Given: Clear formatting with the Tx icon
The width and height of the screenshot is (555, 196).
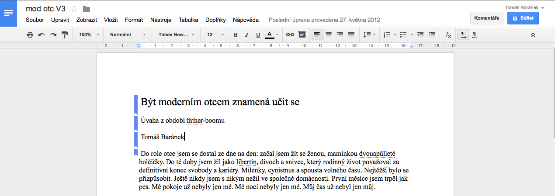Looking at the screenshot, I should pos(448,35).
